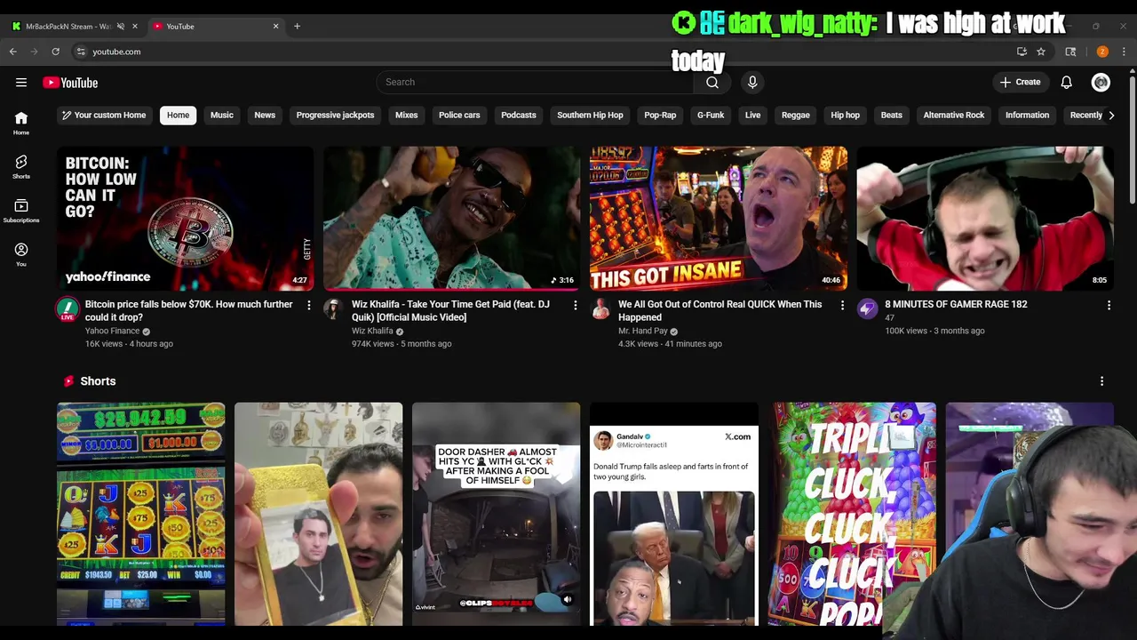Open the Bitcoin price falls below $70K title

point(189,310)
